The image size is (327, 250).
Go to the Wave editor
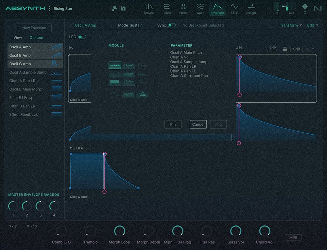click(200, 8)
